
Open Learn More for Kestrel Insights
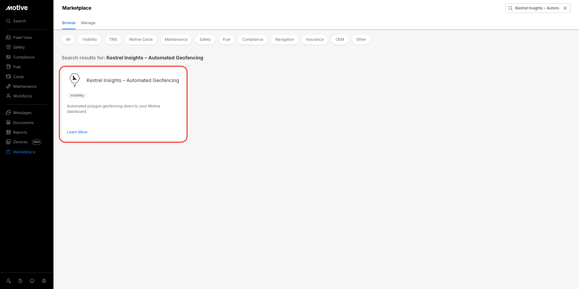[x=77, y=132]
